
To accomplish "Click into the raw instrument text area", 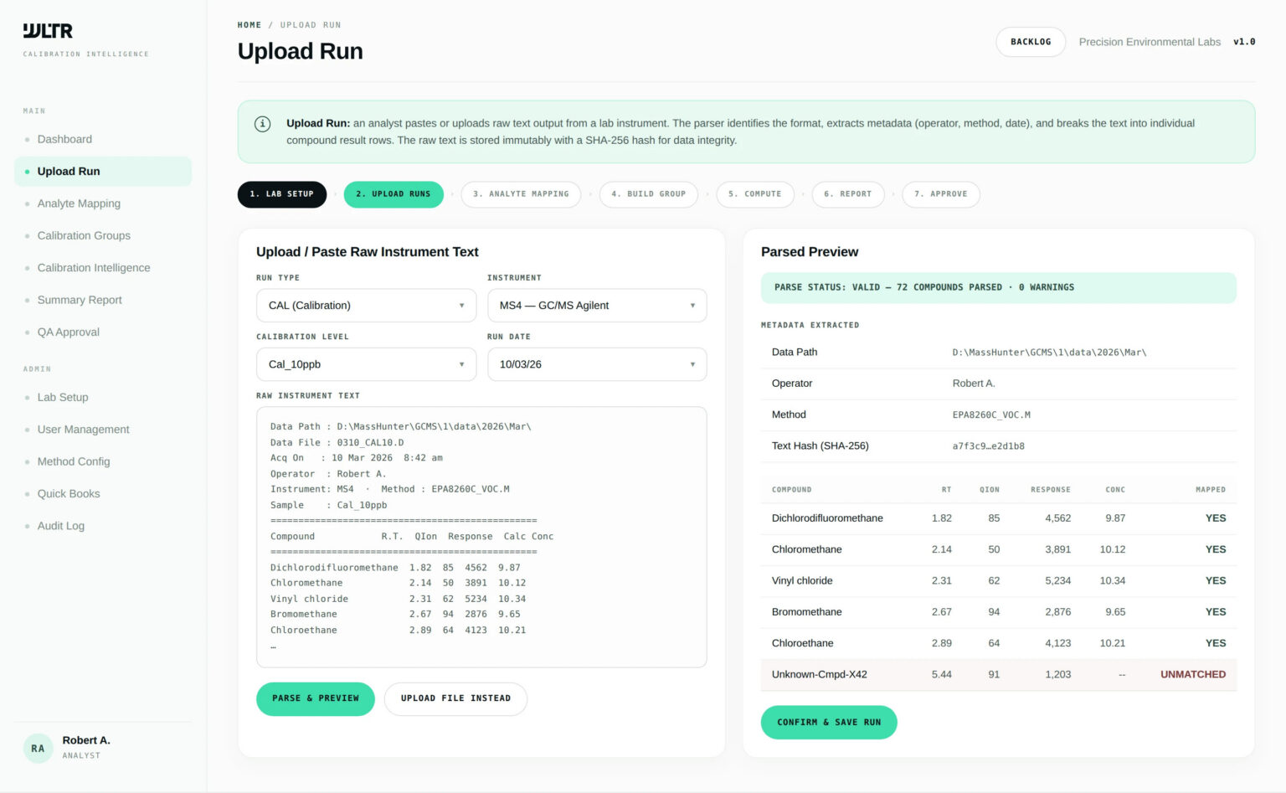I will (481, 537).
